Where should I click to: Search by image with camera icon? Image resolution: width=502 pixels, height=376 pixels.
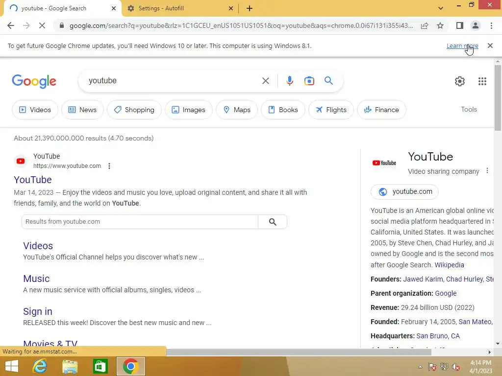(x=309, y=81)
